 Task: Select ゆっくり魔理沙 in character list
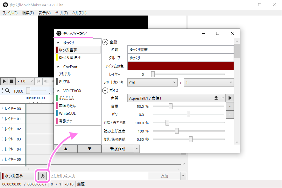coord(78,57)
